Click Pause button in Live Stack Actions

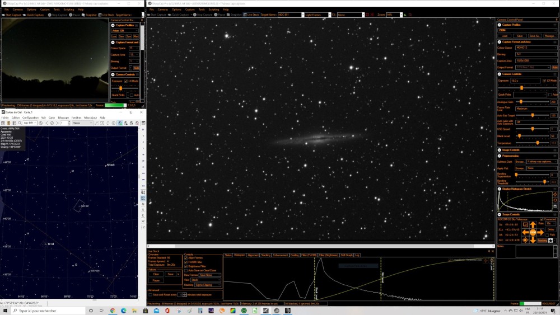[x=156, y=281]
